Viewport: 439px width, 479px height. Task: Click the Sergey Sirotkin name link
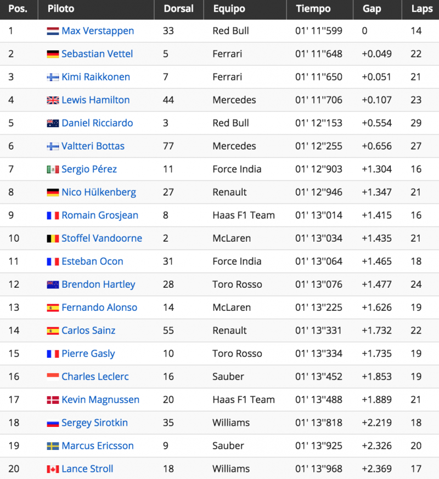point(94,423)
